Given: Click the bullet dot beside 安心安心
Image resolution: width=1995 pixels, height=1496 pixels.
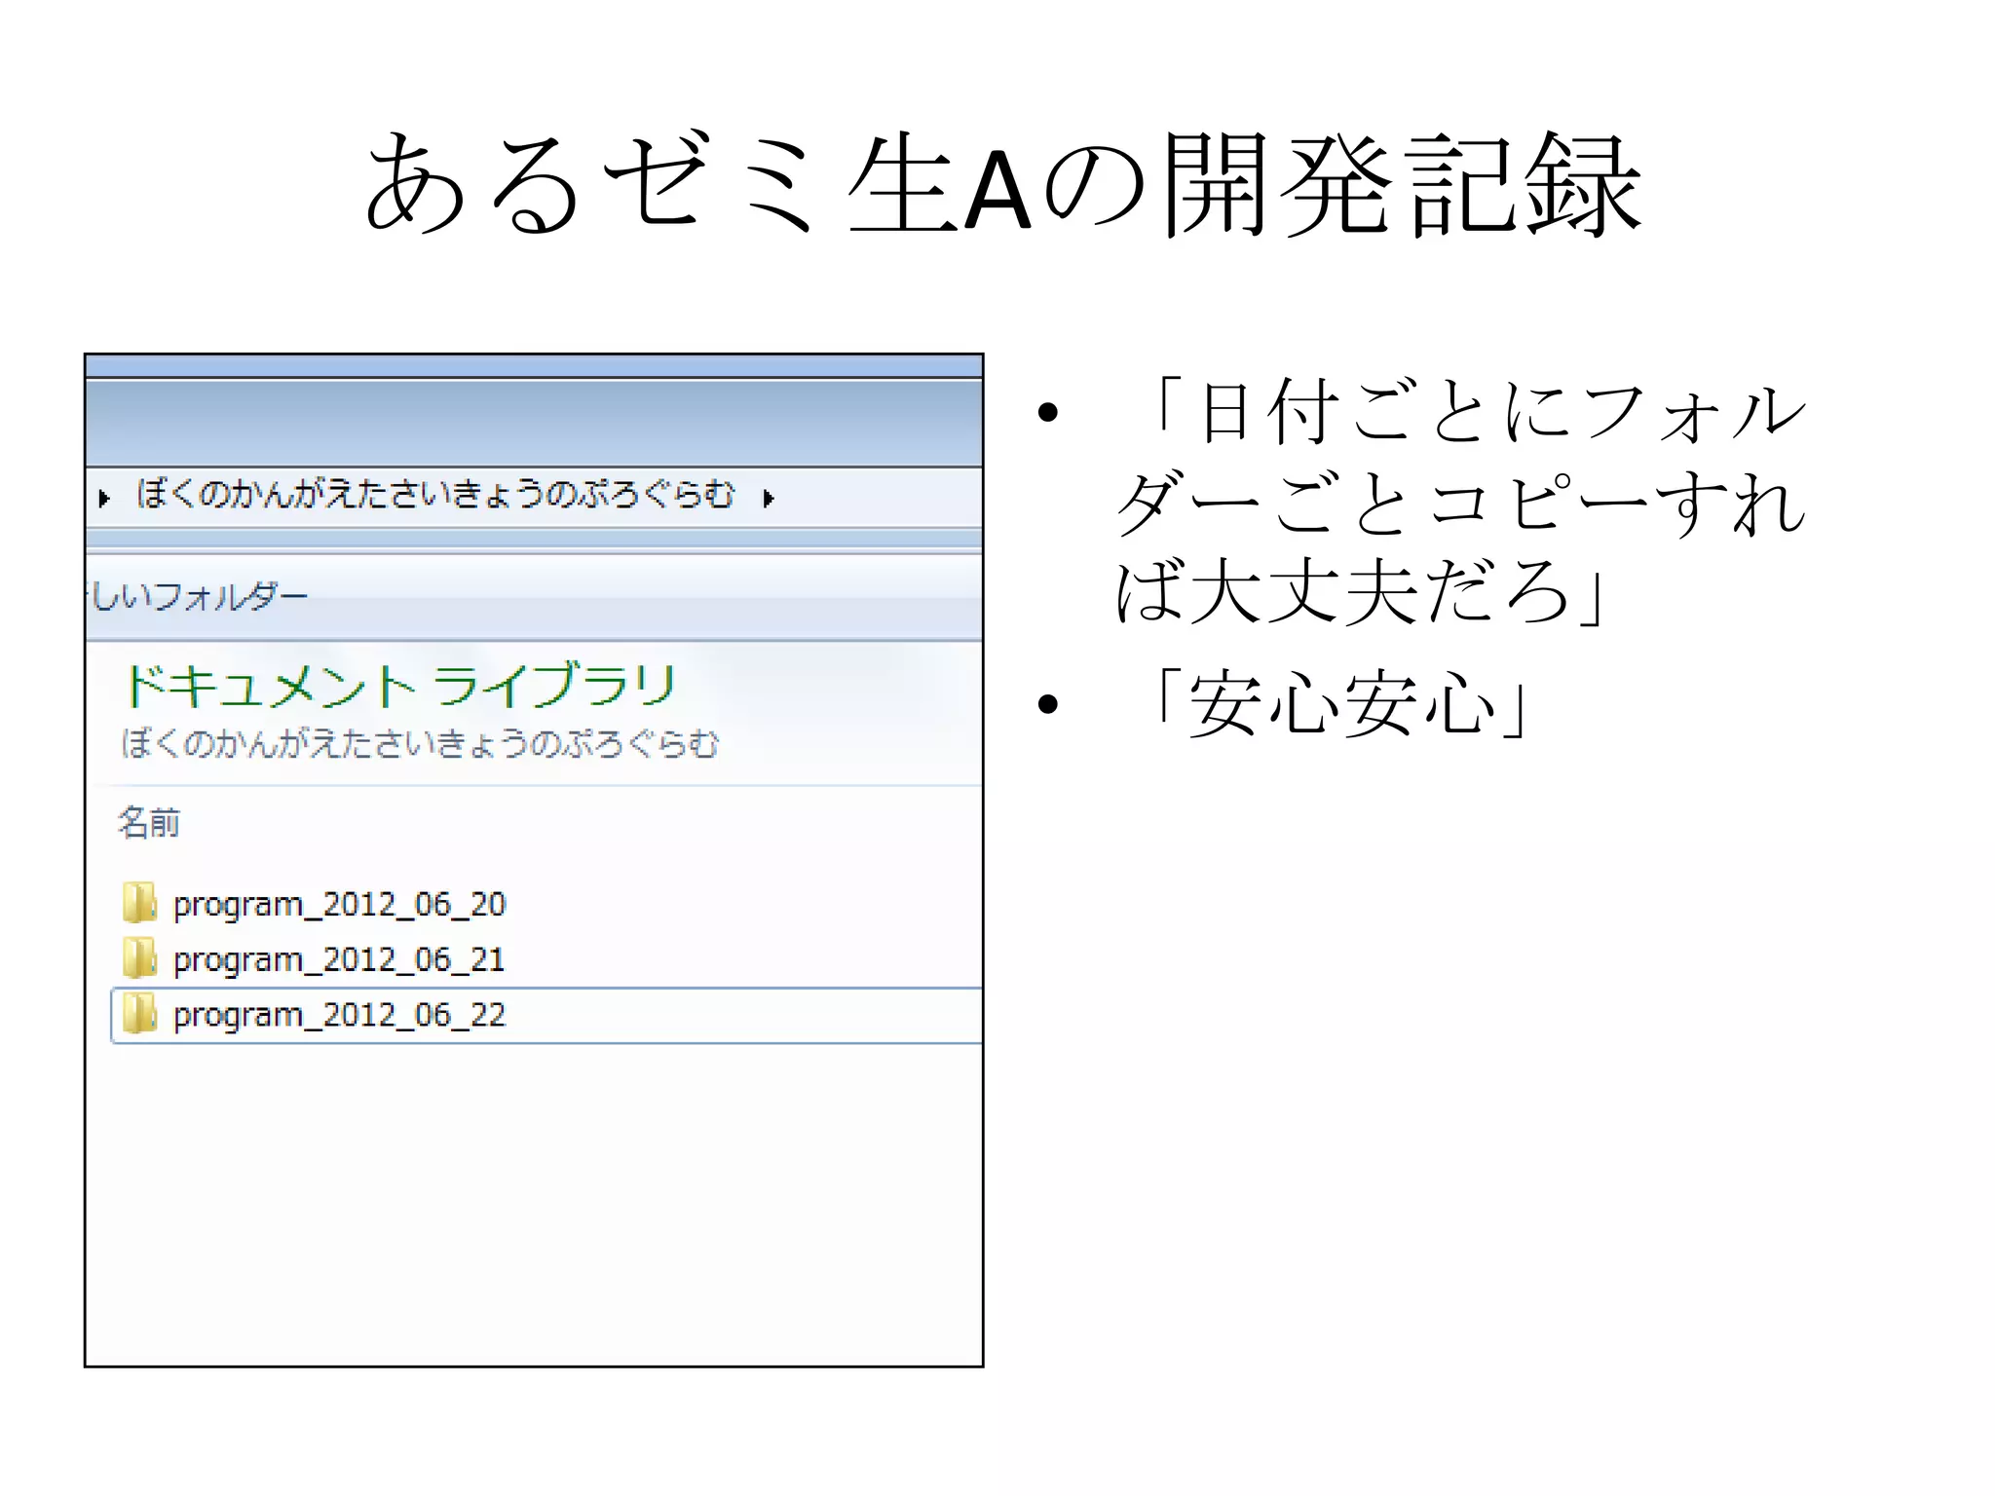Looking at the screenshot, I should click(1048, 704).
